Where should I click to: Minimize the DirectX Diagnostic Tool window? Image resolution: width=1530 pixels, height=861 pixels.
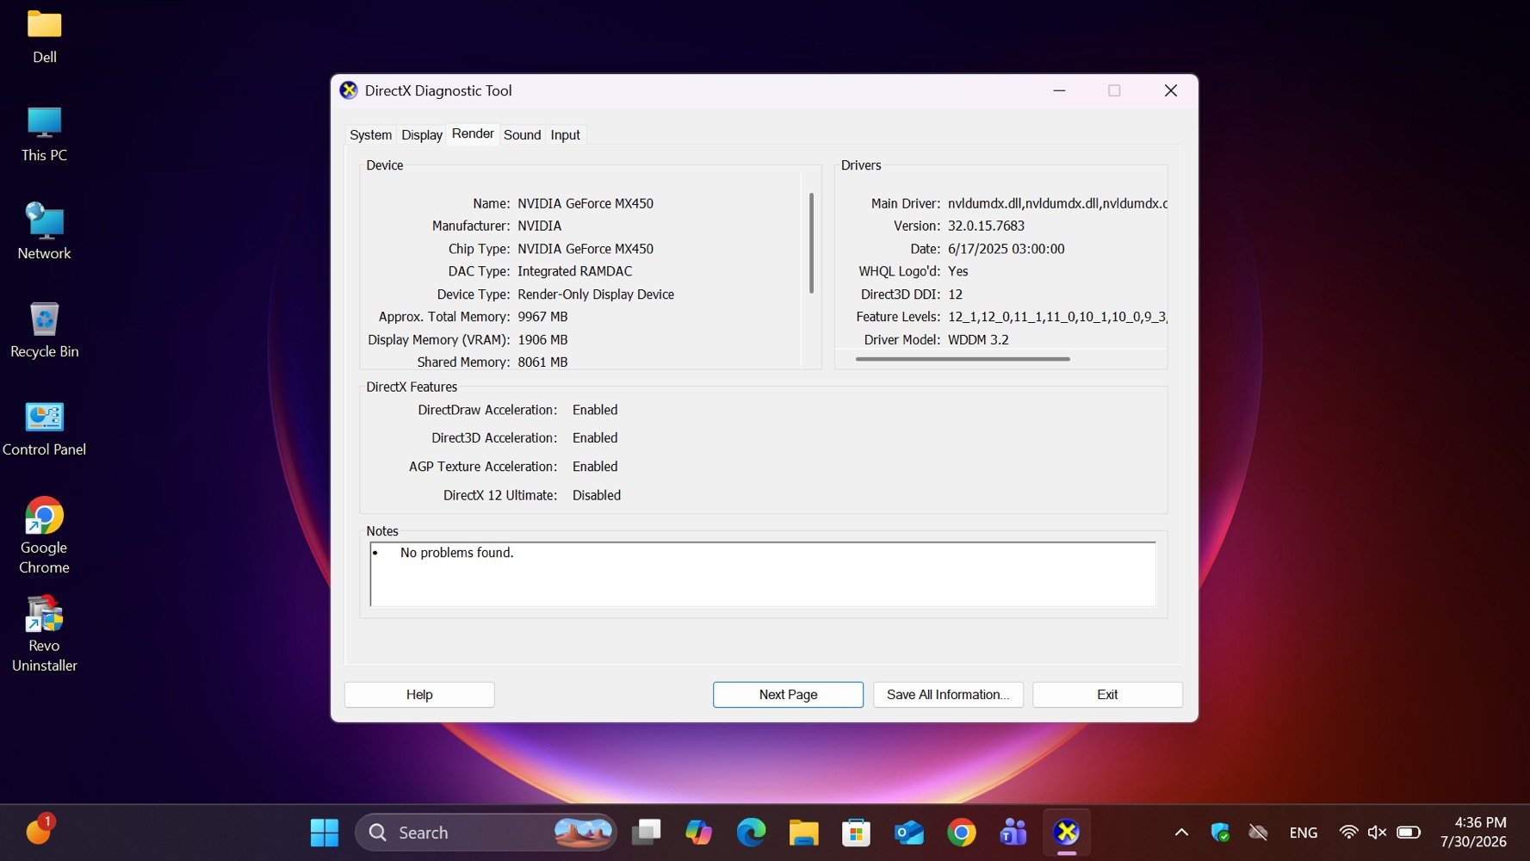[x=1059, y=90]
